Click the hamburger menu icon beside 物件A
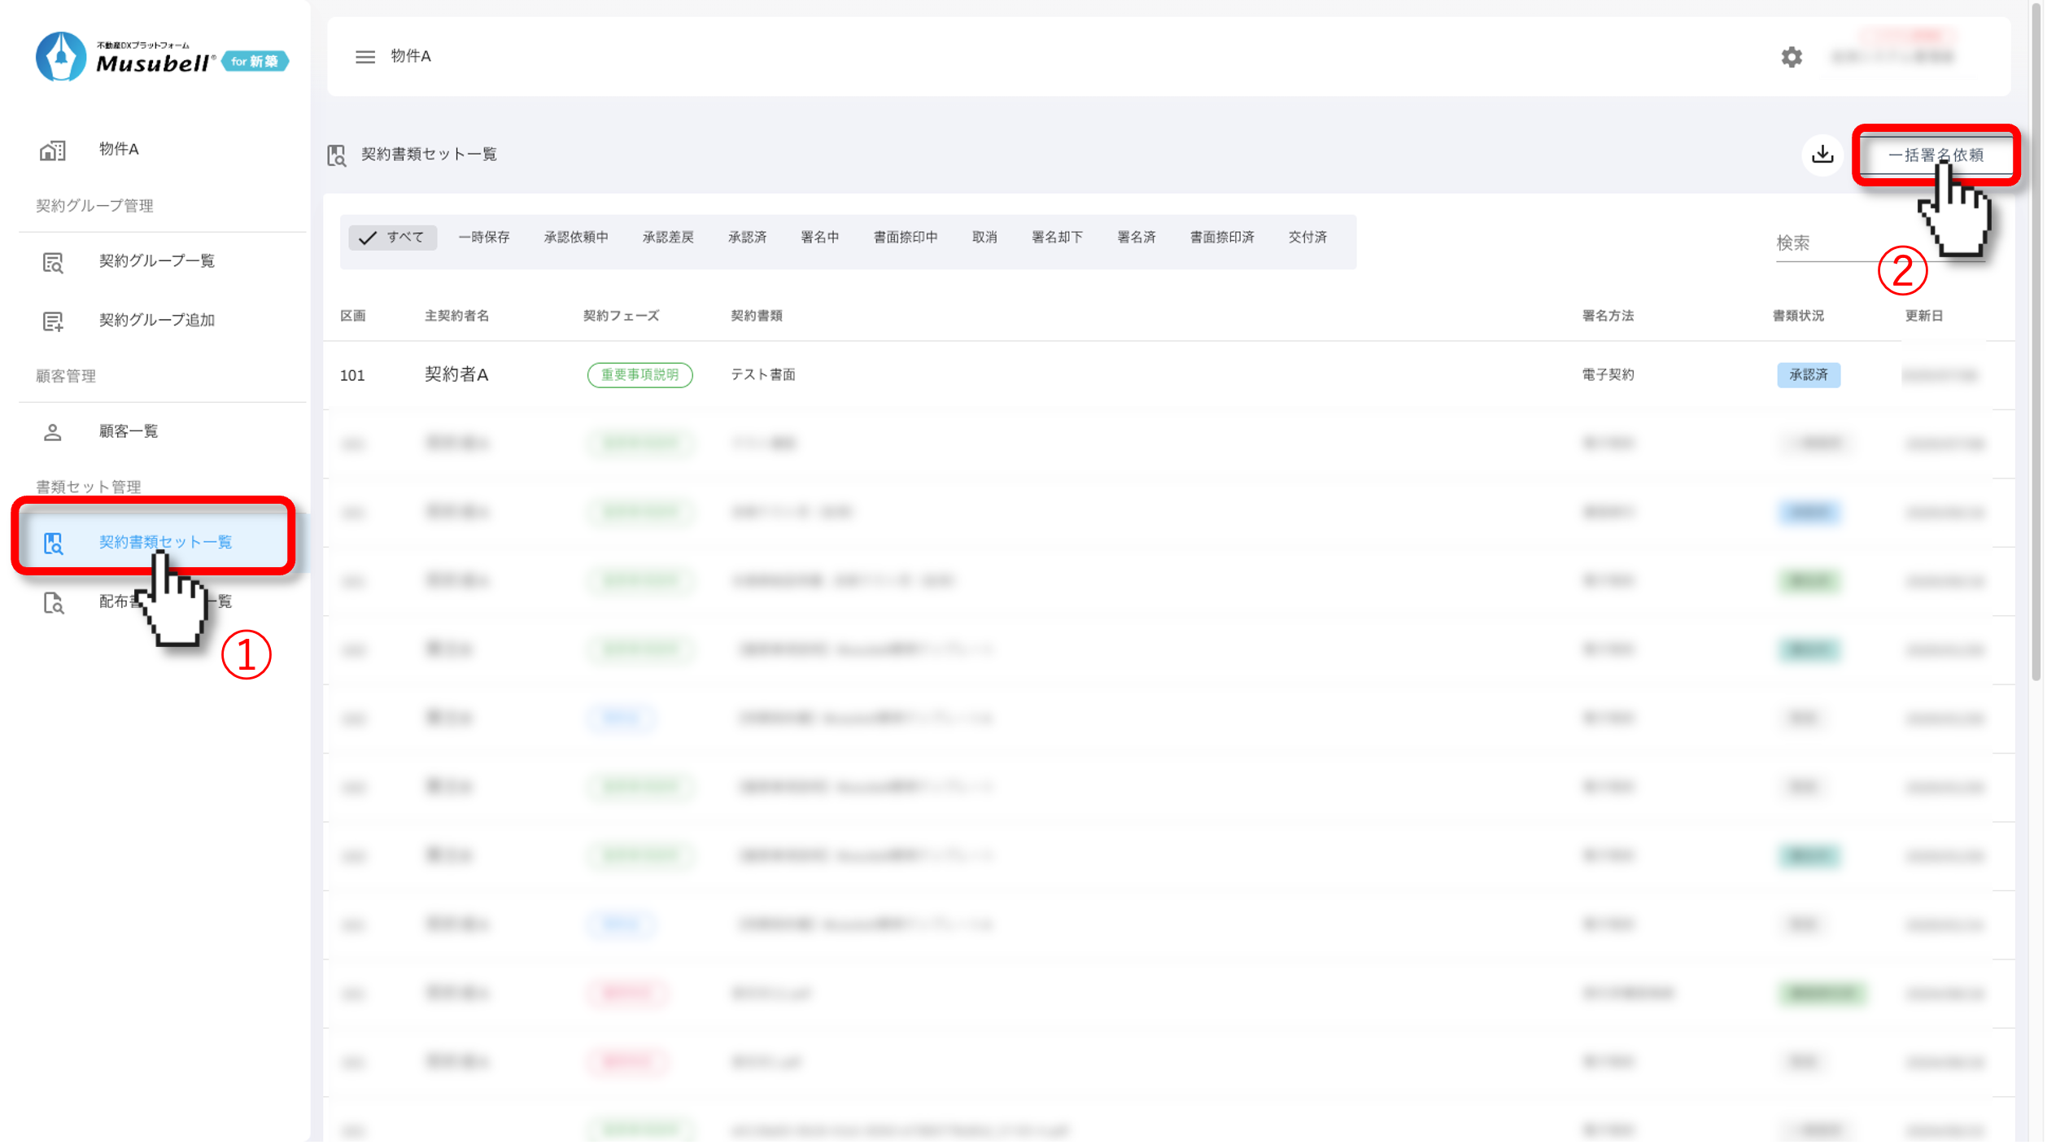 click(364, 57)
